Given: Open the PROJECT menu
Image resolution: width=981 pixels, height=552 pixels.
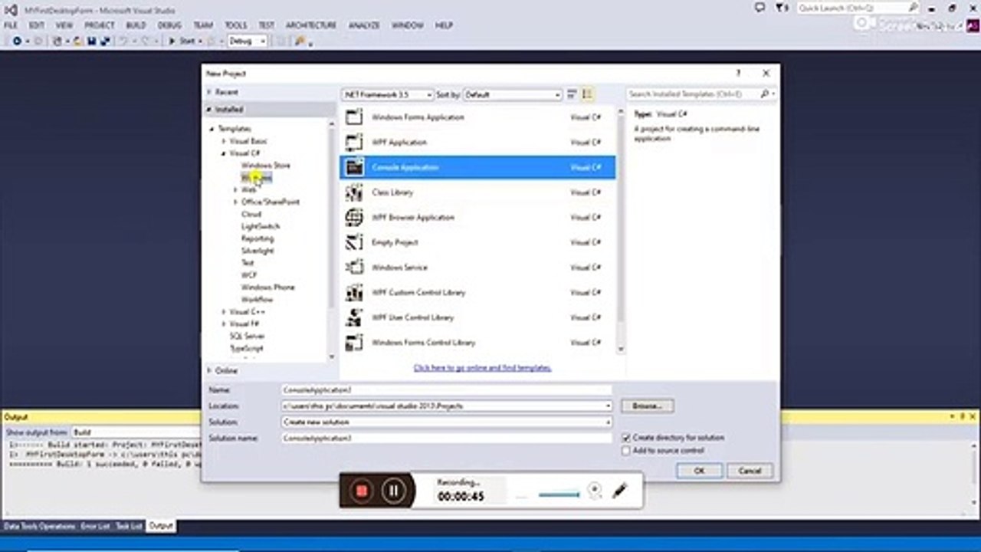Looking at the screenshot, I should pyautogui.click(x=99, y=25).
